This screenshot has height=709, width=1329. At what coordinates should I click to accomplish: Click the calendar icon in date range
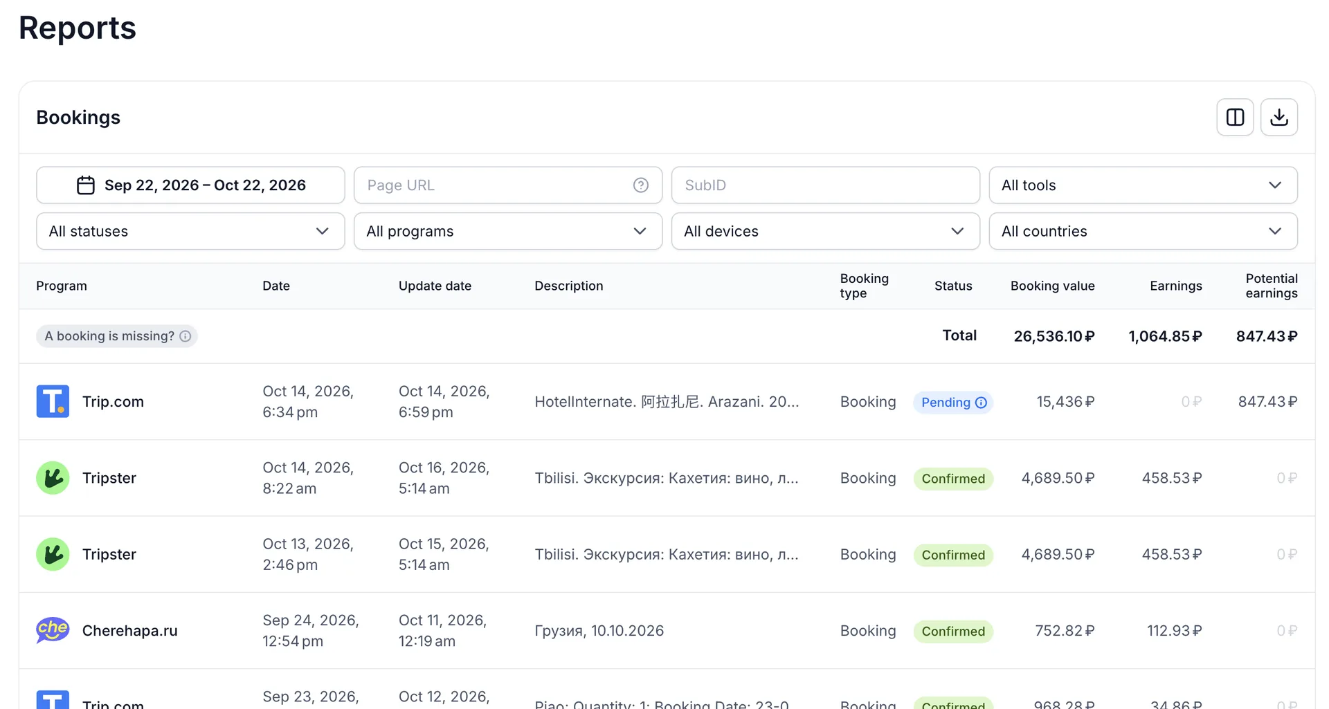85,185
